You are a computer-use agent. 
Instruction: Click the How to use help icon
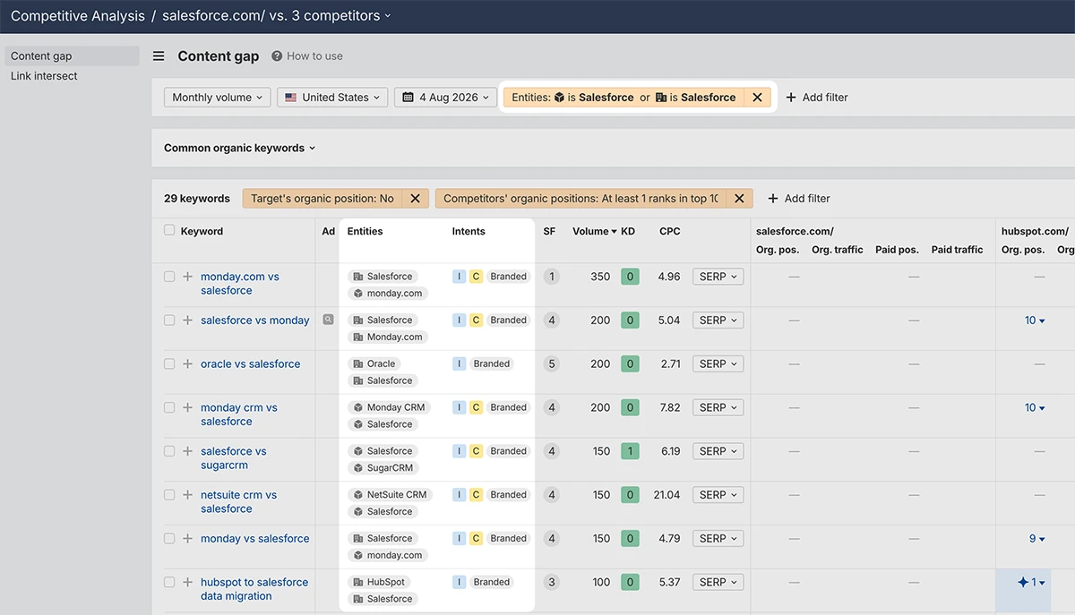click(x=277, y=56)
